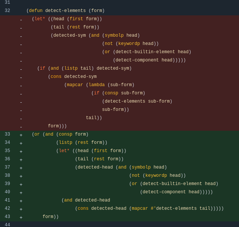This screenshot has width=239, height=227.
Task: Click the minus marker beside the removed 'let*' line
Action: pyautogui.click(x=21, y=19)
